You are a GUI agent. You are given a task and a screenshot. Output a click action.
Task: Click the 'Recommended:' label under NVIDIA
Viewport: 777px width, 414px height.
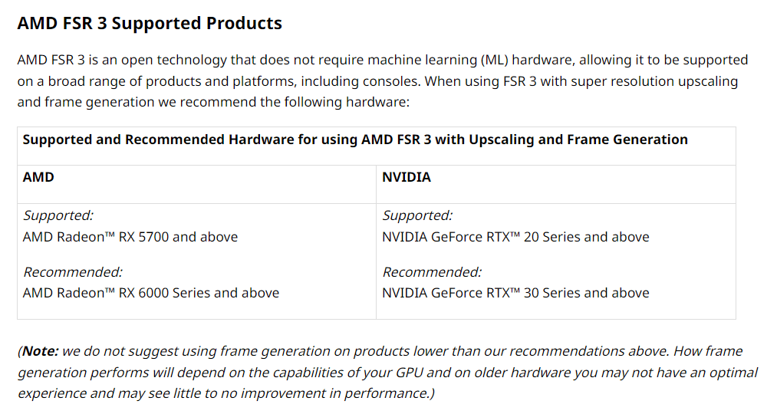[432, 272]
